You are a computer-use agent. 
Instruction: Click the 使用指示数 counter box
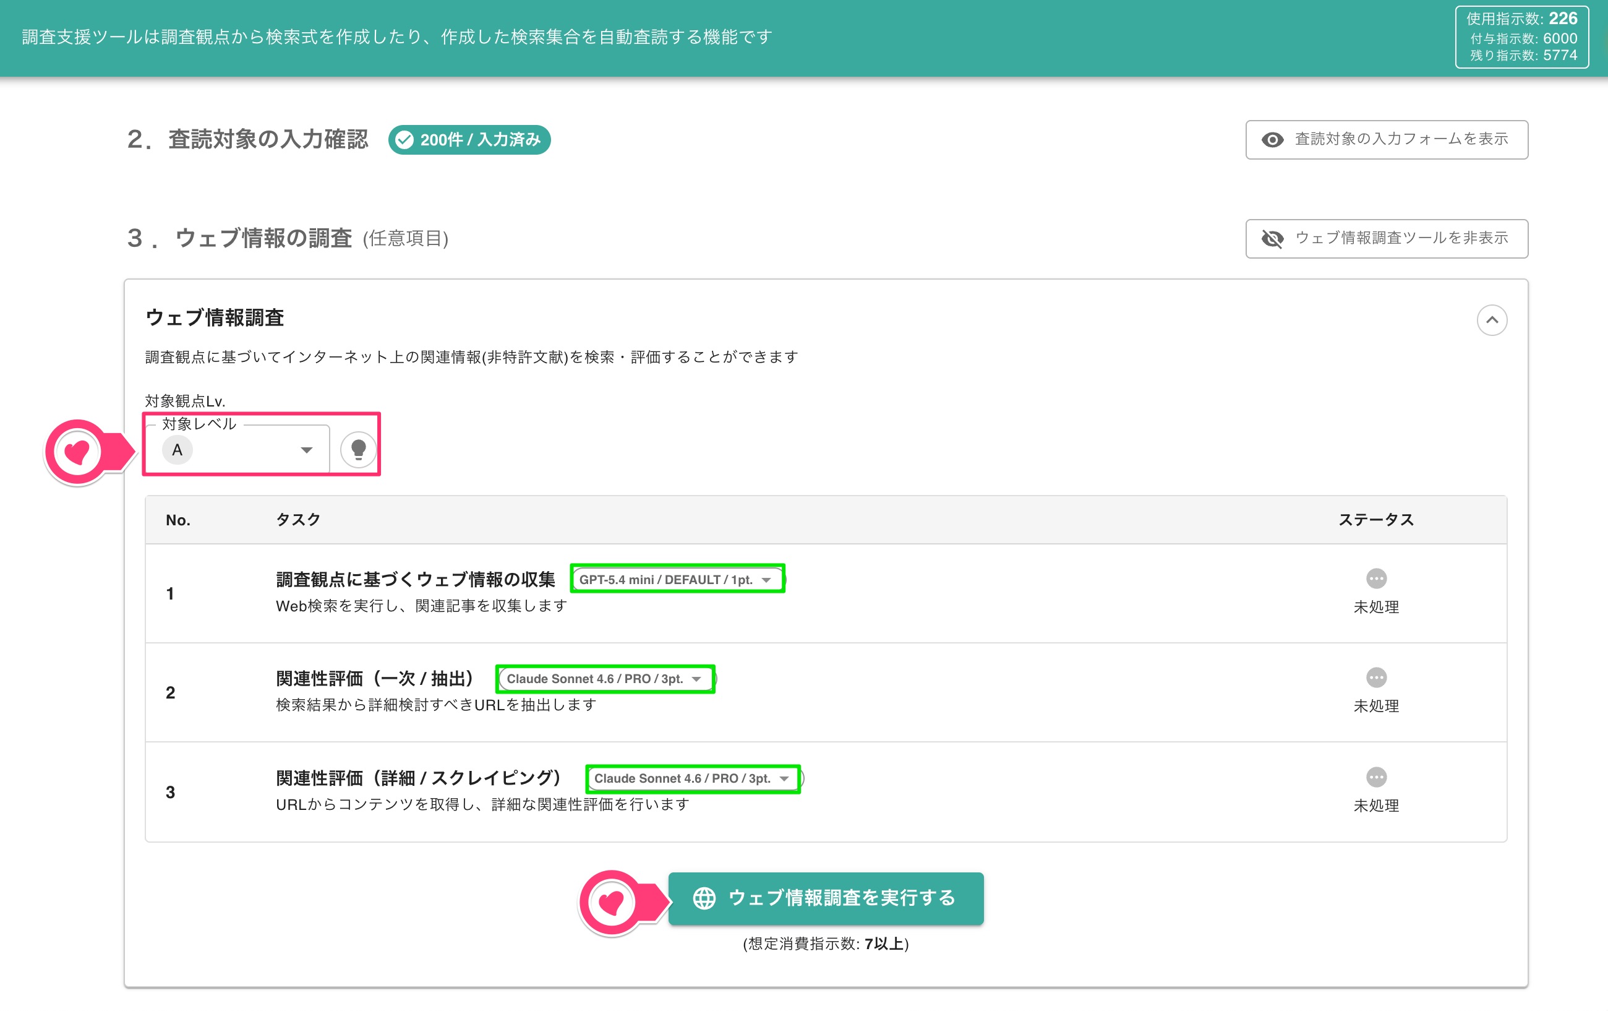click(1521, 37)
